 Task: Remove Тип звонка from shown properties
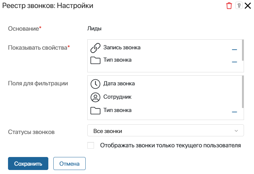click(x=234, y=62)
